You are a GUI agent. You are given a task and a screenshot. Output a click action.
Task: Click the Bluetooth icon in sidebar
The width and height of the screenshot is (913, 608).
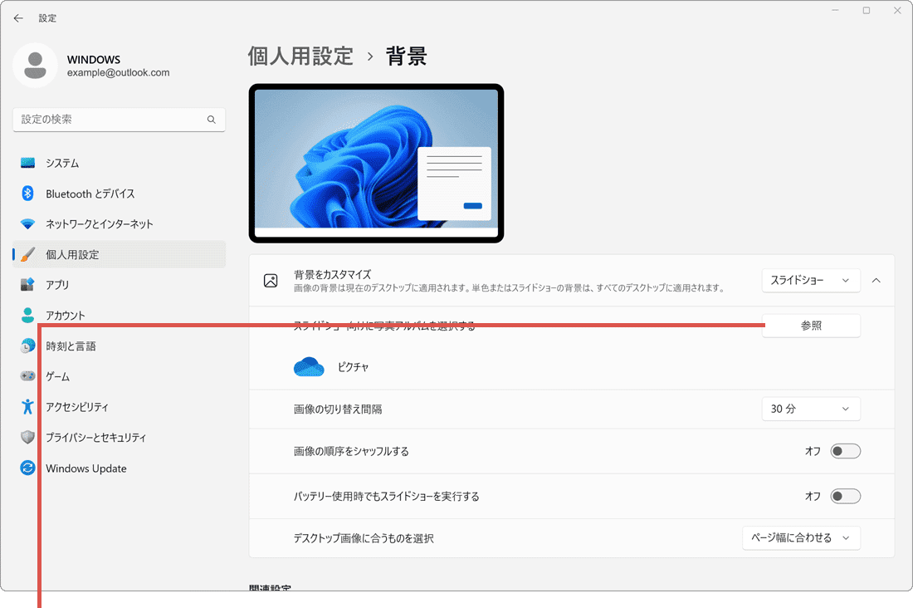point(27,194)
